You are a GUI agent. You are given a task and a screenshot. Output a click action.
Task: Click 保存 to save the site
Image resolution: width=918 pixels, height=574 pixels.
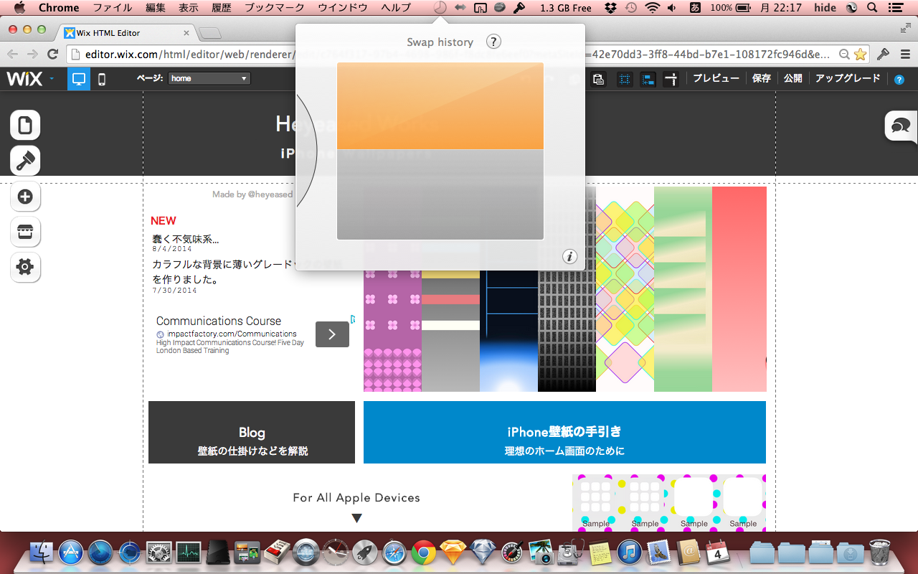coord(762,78)
